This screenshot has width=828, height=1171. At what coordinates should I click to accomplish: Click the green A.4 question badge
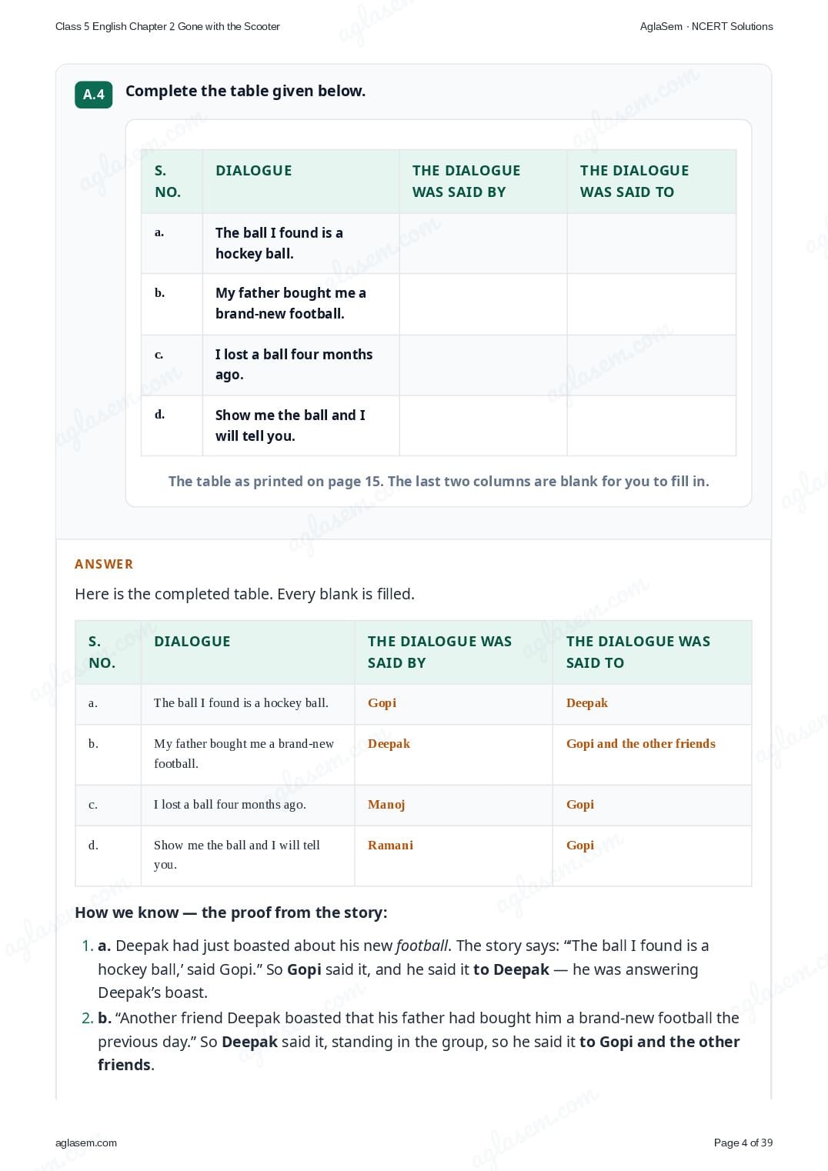(x=94, y=95)
